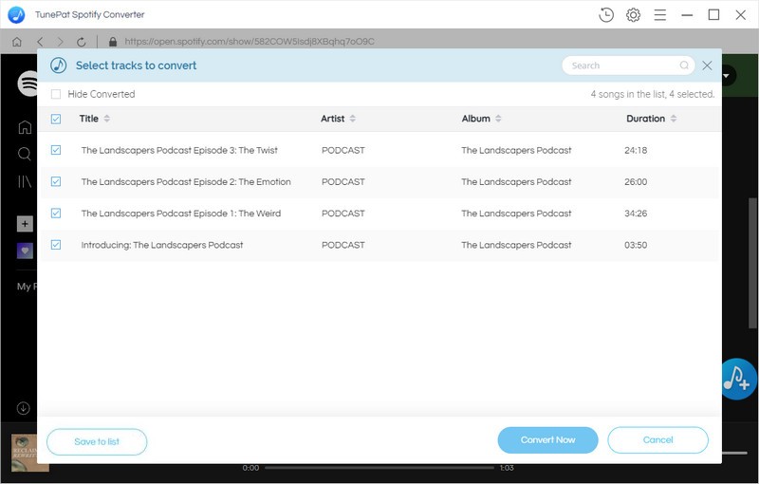
Task: Click duration 34:26
Action: 636,213
